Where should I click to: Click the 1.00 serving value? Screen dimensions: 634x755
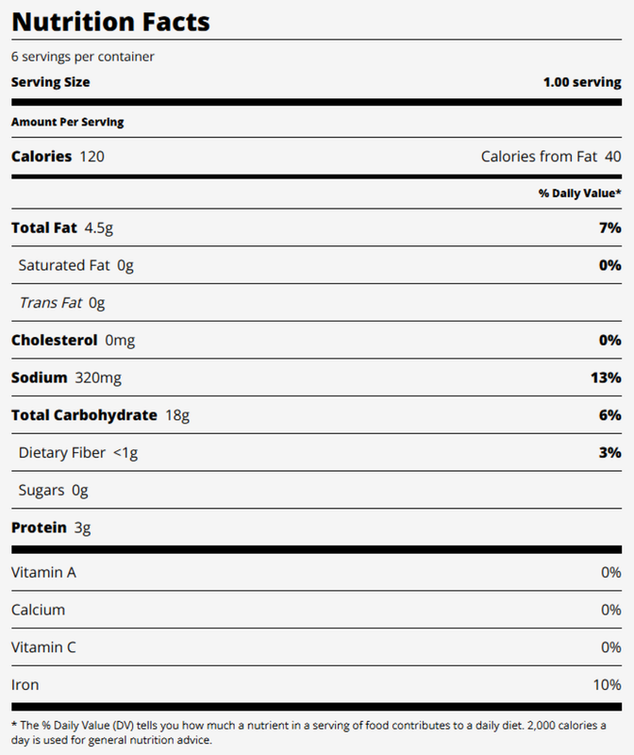pyautogui.click(x=581, y=82)
